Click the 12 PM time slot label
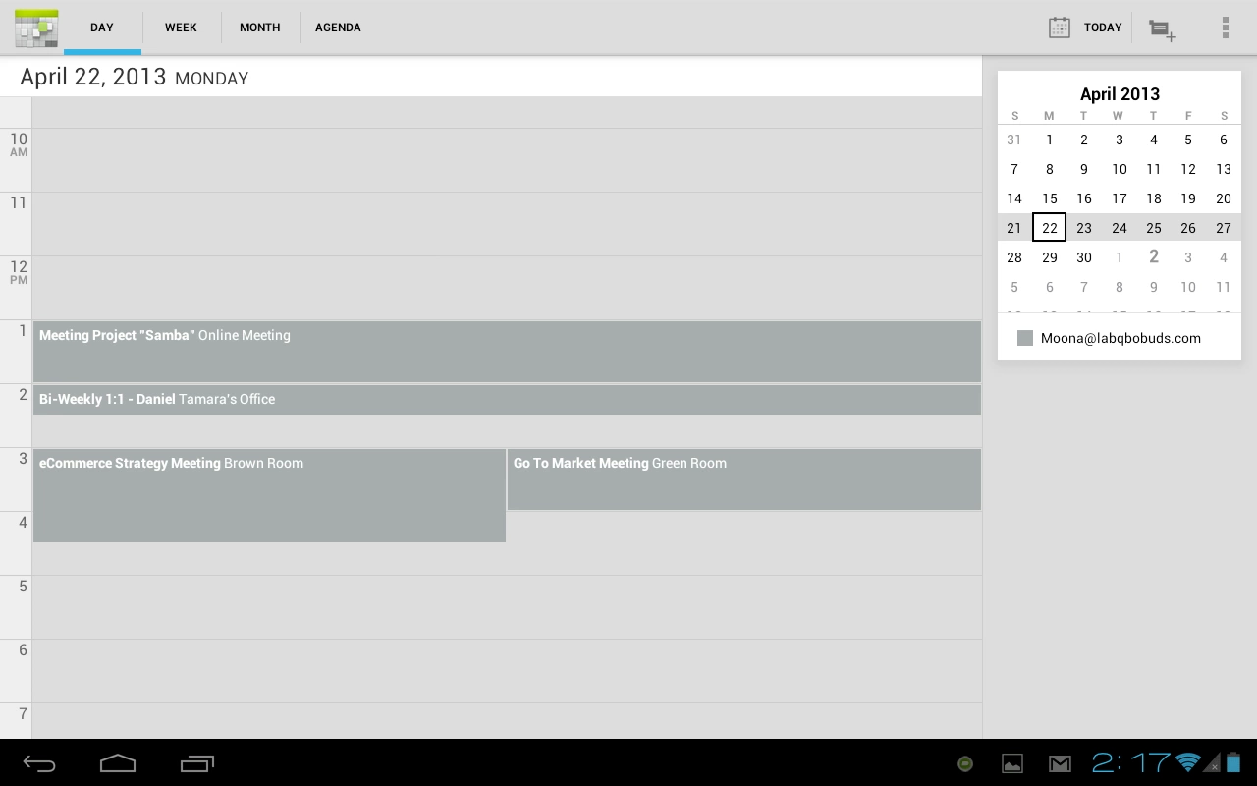The height and width of the screenshot is (786, 1257). (19, 272)
